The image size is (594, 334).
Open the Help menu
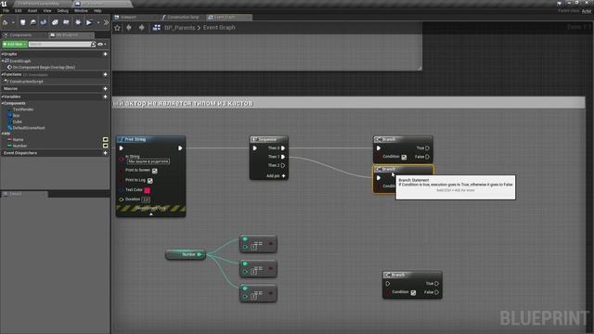coord(97,10)
